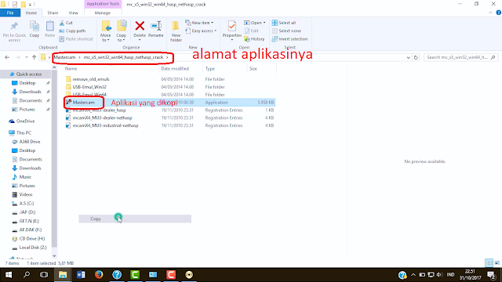Click Invert selection
The height and width of the screenshot is (282, 502).
click(x=289, y=39)
